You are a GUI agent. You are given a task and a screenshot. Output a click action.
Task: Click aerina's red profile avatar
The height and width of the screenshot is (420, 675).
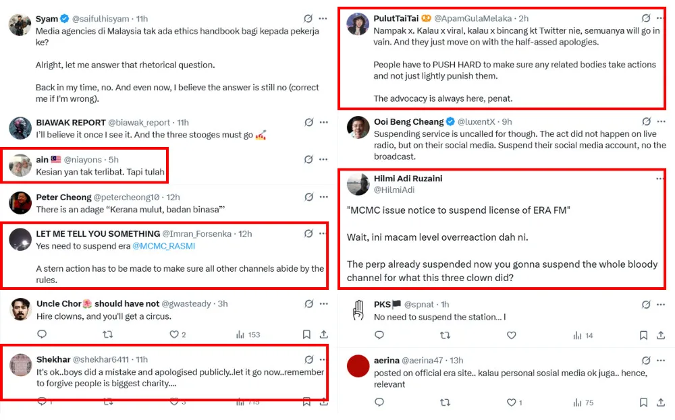pyautogui.click(x=358, y=366)
